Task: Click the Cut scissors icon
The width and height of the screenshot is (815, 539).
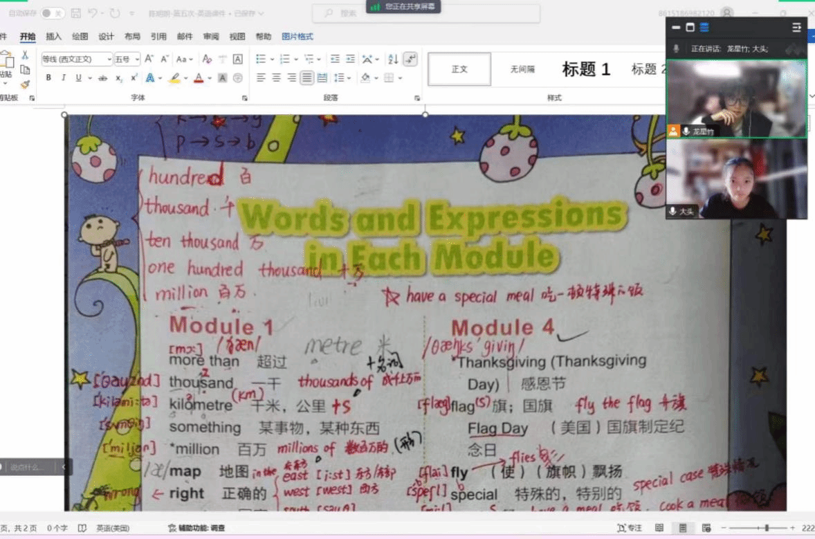Action: 25,55
